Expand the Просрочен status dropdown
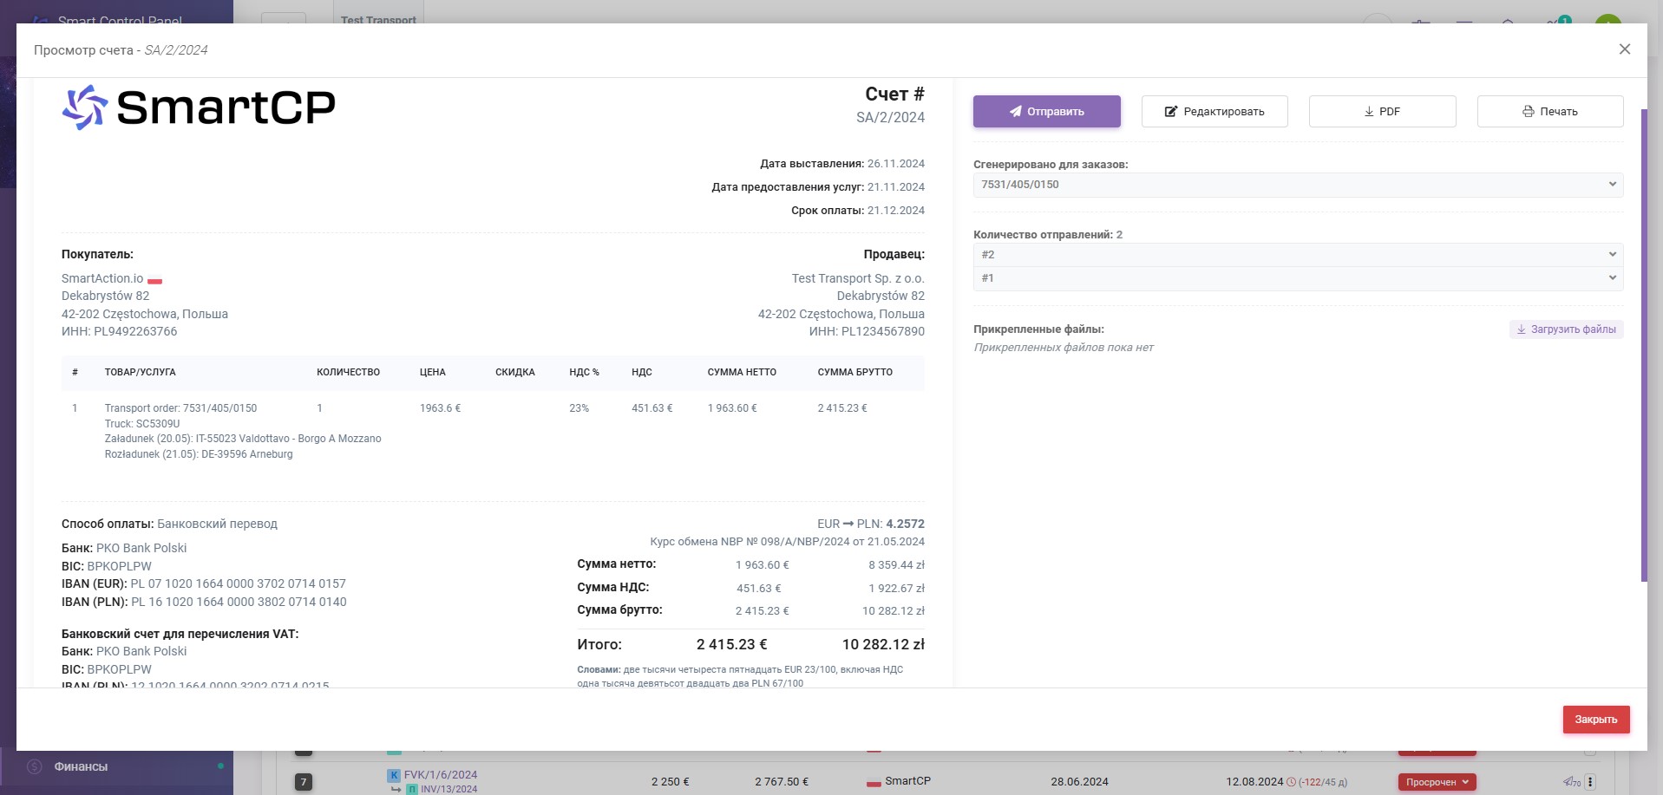 tap(1464, 781)
